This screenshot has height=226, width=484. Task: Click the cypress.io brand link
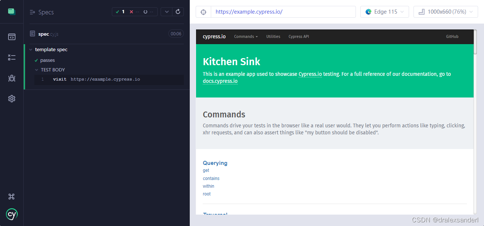pyautogui.click(x=214, y=37)
